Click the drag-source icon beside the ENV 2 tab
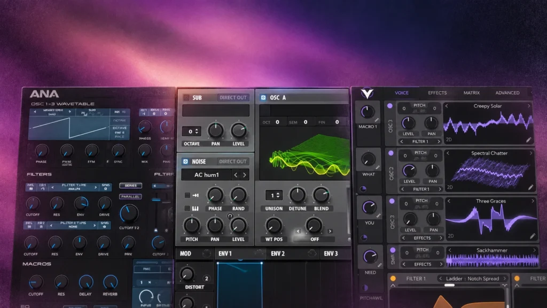Screen dimensions: 547x308 coord(311,253)
